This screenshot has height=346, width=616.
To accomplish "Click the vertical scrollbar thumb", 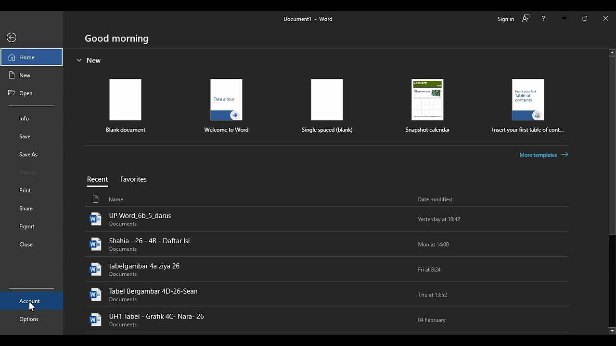I will click(x=612, y=146).
